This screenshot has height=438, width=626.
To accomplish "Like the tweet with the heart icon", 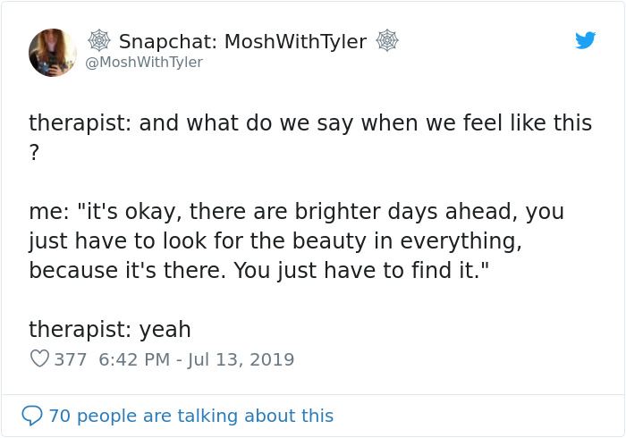I will [39, 359].
